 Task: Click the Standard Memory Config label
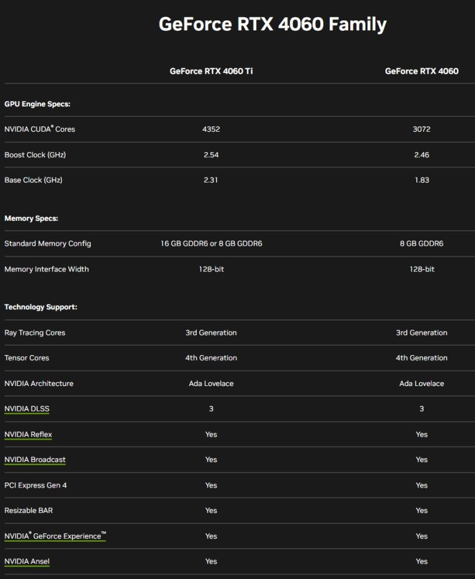48,243
